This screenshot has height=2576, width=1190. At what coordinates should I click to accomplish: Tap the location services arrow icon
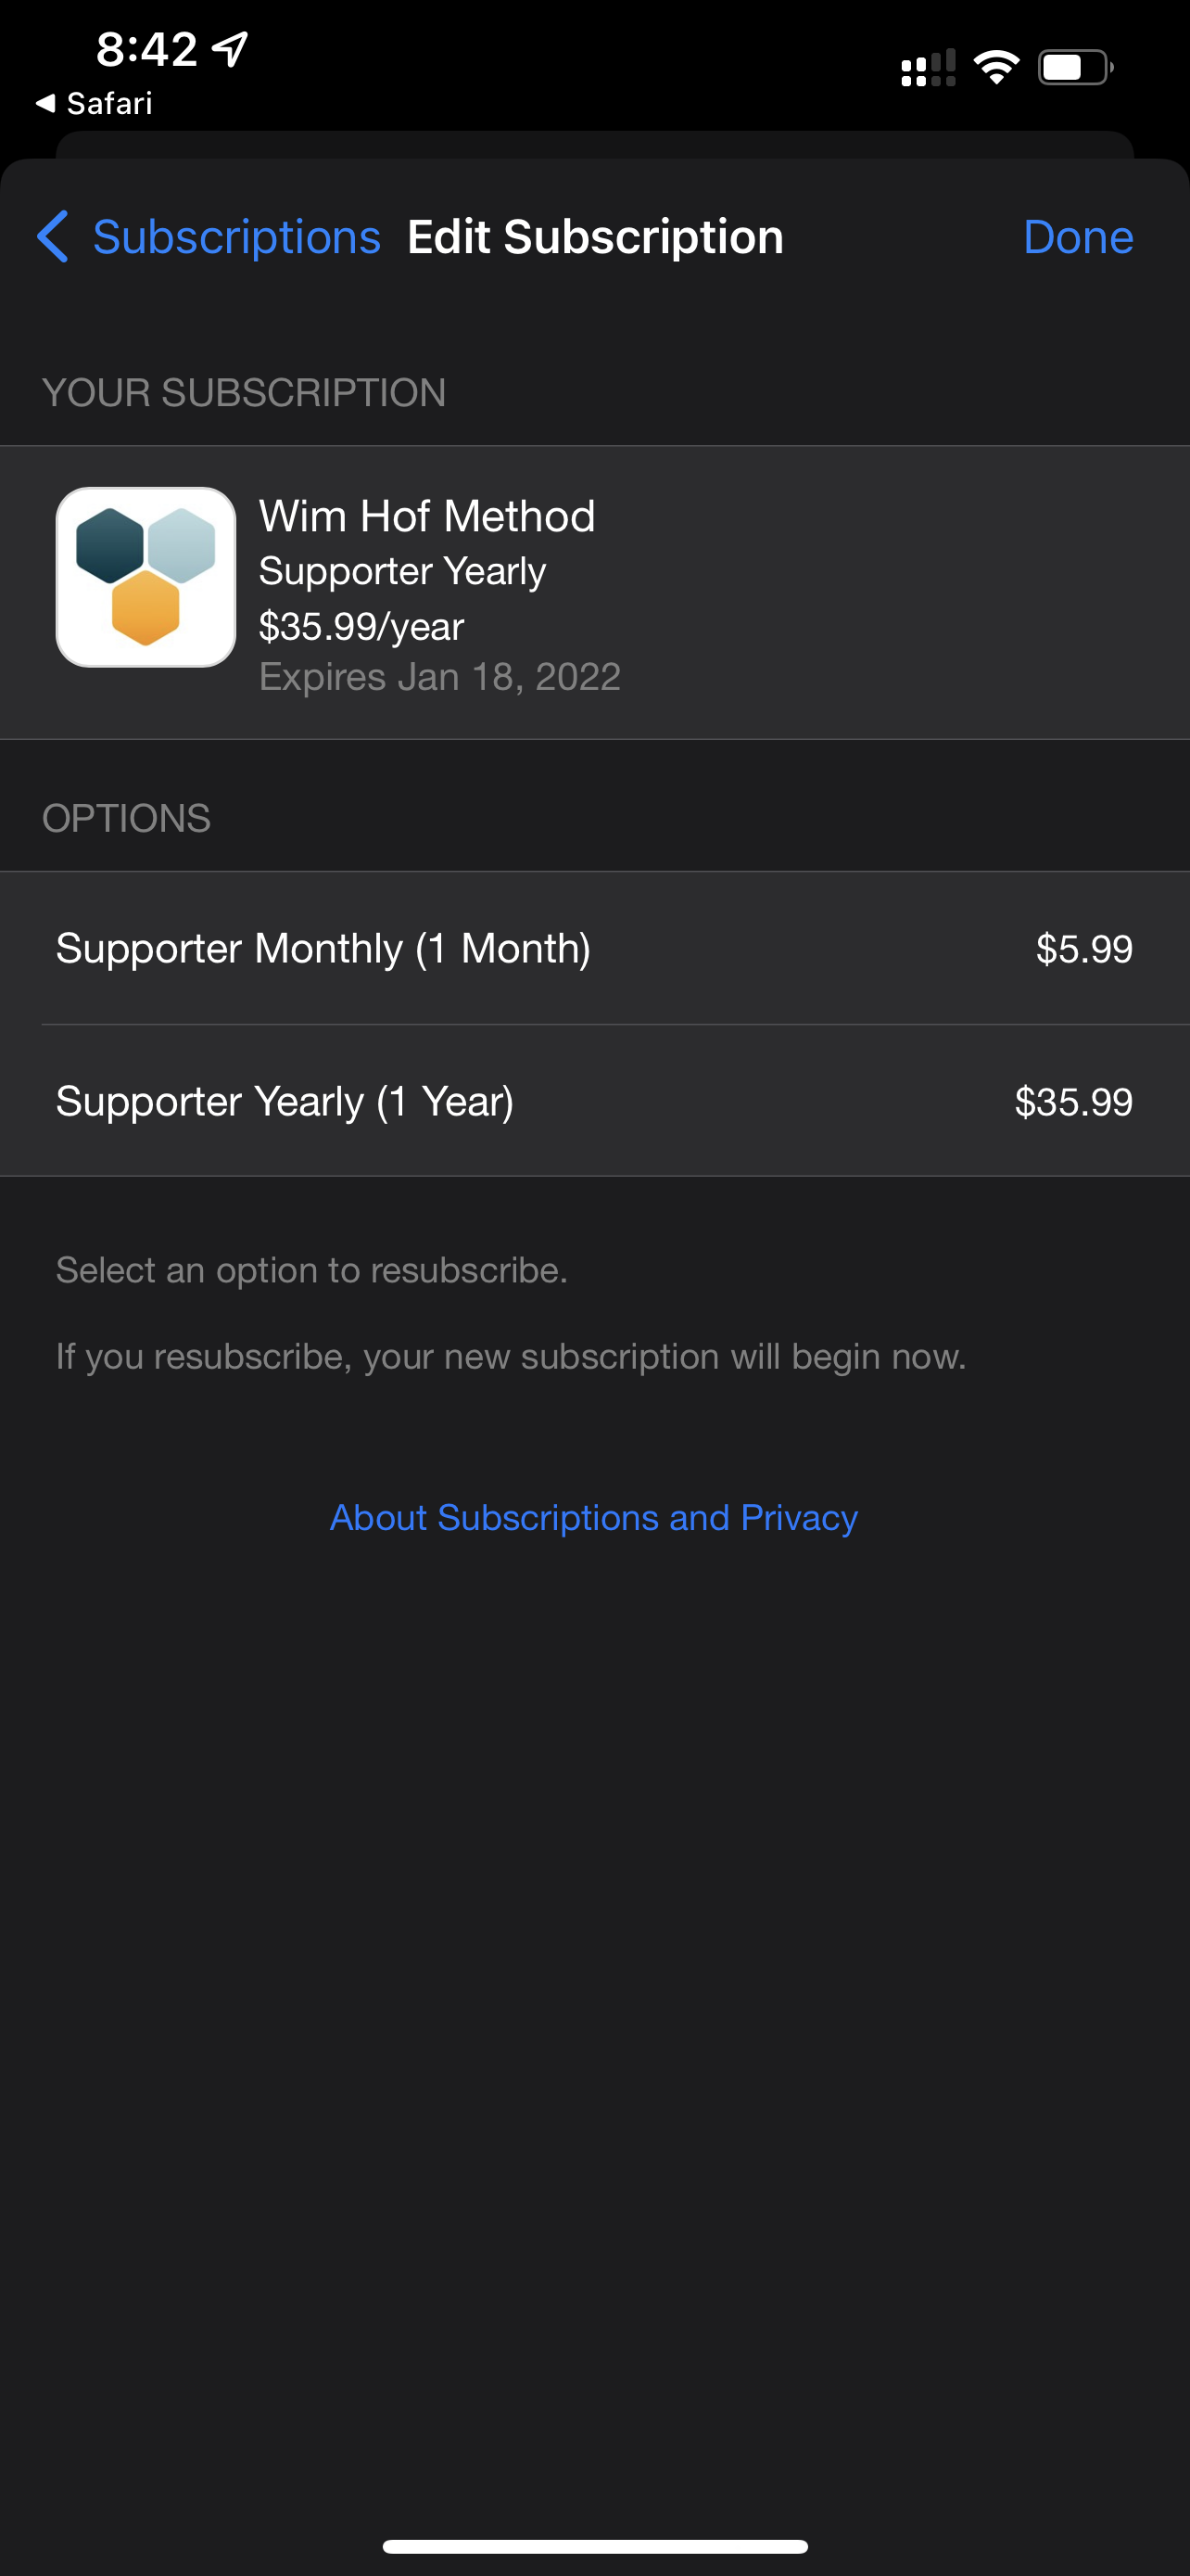pyautogui.click(x=231, y=48)
